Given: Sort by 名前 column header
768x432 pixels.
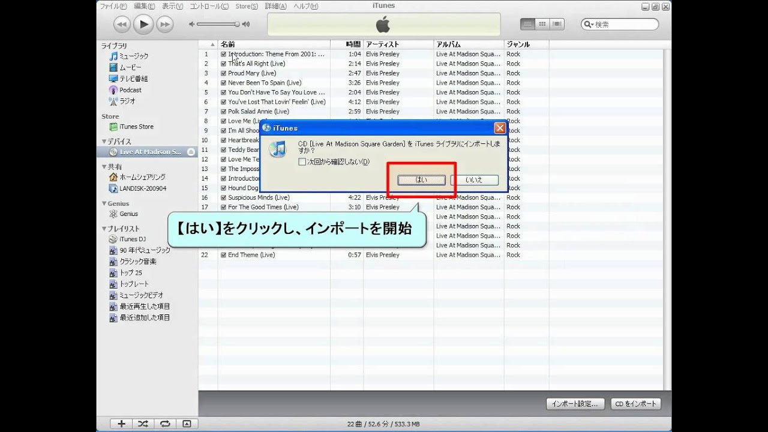Looking at the screenshot, I should [274, 44].
